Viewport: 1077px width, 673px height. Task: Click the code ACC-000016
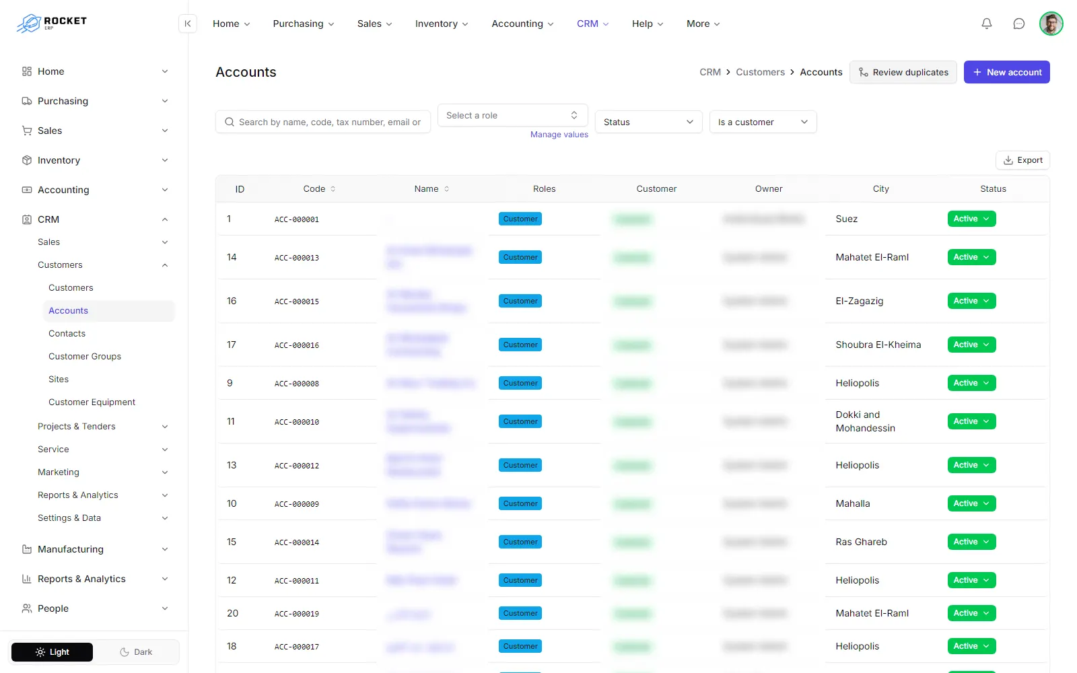coord(297,345)
